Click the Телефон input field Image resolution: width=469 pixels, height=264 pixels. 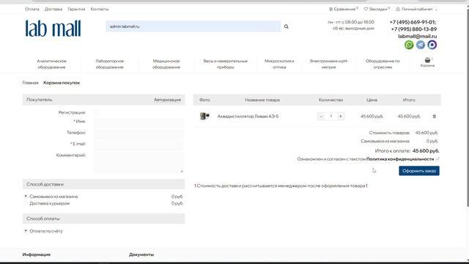(139, 134)
